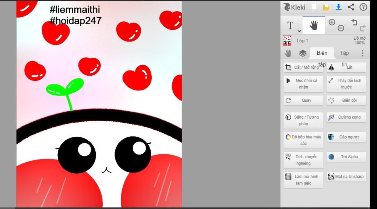The width and height of the screenshot is (377, 209).
Task: Open the Tới Alpha filter
Action: pos(346,157)
